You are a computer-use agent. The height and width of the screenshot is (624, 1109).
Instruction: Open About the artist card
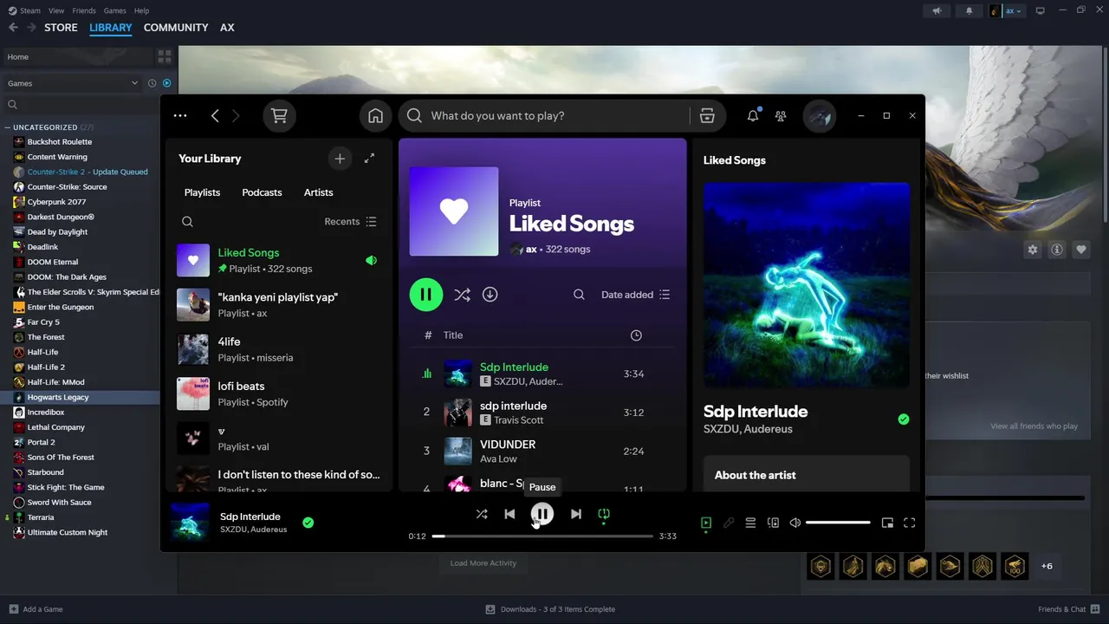click(807, 474)
